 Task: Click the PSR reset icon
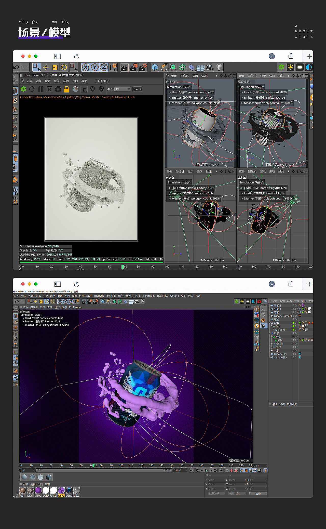[x=257, y=337]
